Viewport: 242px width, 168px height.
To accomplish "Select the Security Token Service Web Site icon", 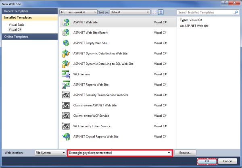I will pos(66,95).
